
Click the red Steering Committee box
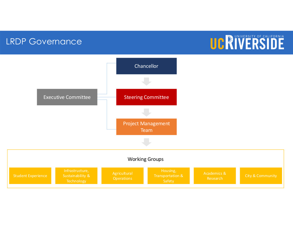(146, 97)
